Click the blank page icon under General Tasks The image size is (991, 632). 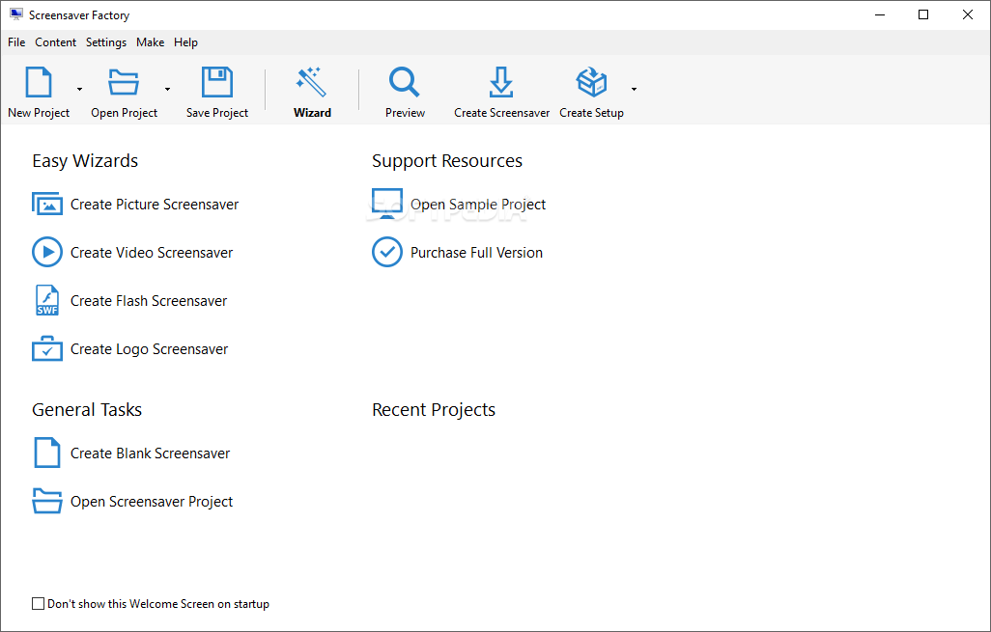[x=47, y=453]
